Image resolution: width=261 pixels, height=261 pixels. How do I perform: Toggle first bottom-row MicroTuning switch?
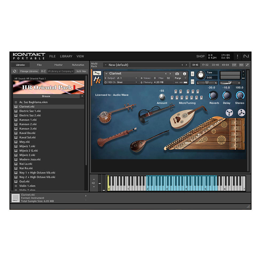[172, 98]
